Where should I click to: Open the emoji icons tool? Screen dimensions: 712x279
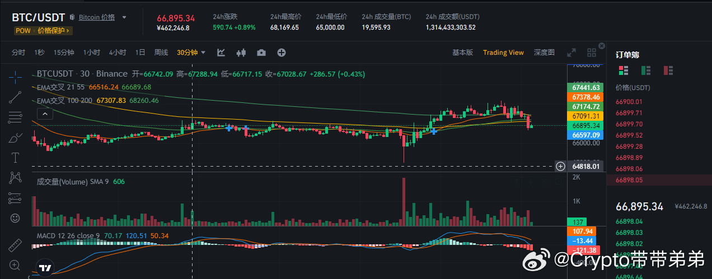(x=16, y=217)
